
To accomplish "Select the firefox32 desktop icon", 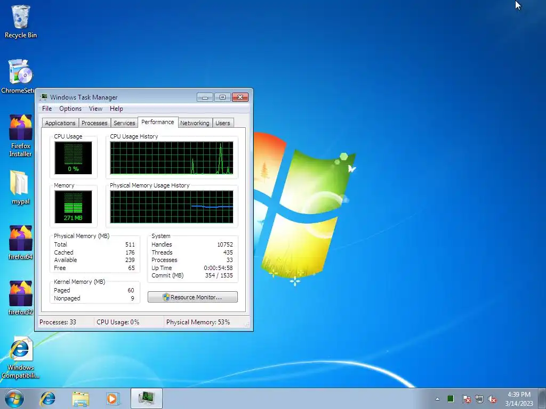I will [x=21, y=298].
